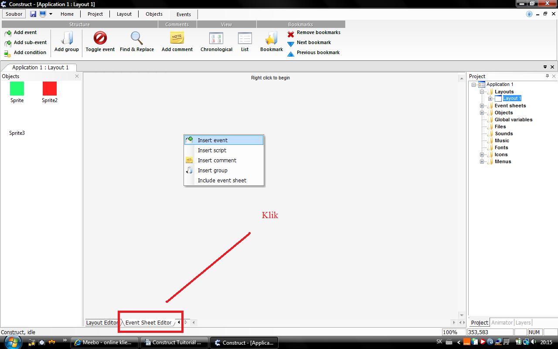Click the event sheet scroll down arrow
The height and width of the screenshot is (349, 558).
coord(462,315)
